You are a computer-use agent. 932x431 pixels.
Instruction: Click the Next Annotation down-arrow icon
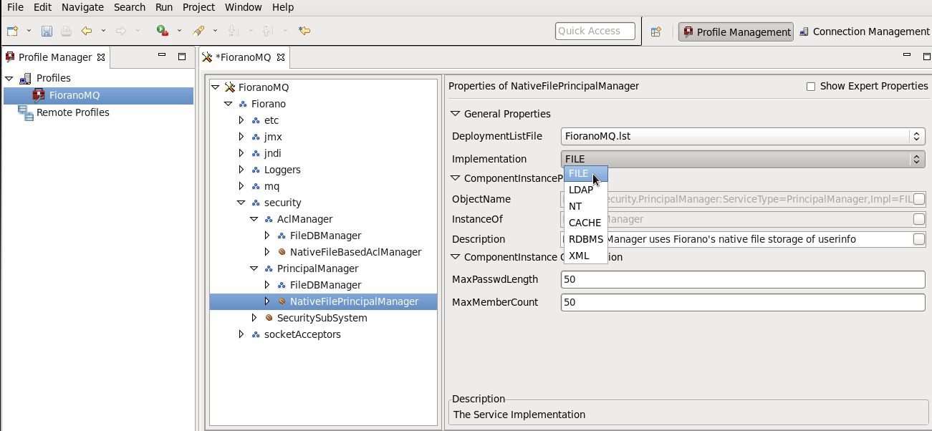(233, 31)
